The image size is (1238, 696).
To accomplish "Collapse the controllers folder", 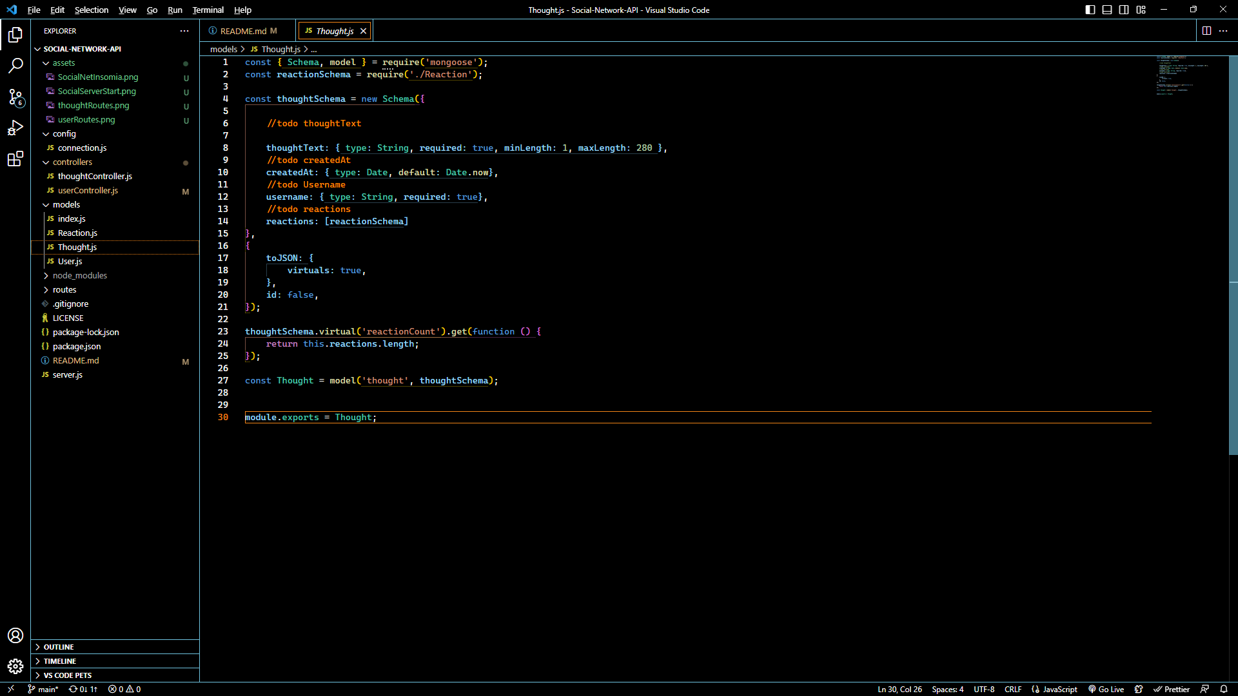I will (x=72, y=162).
